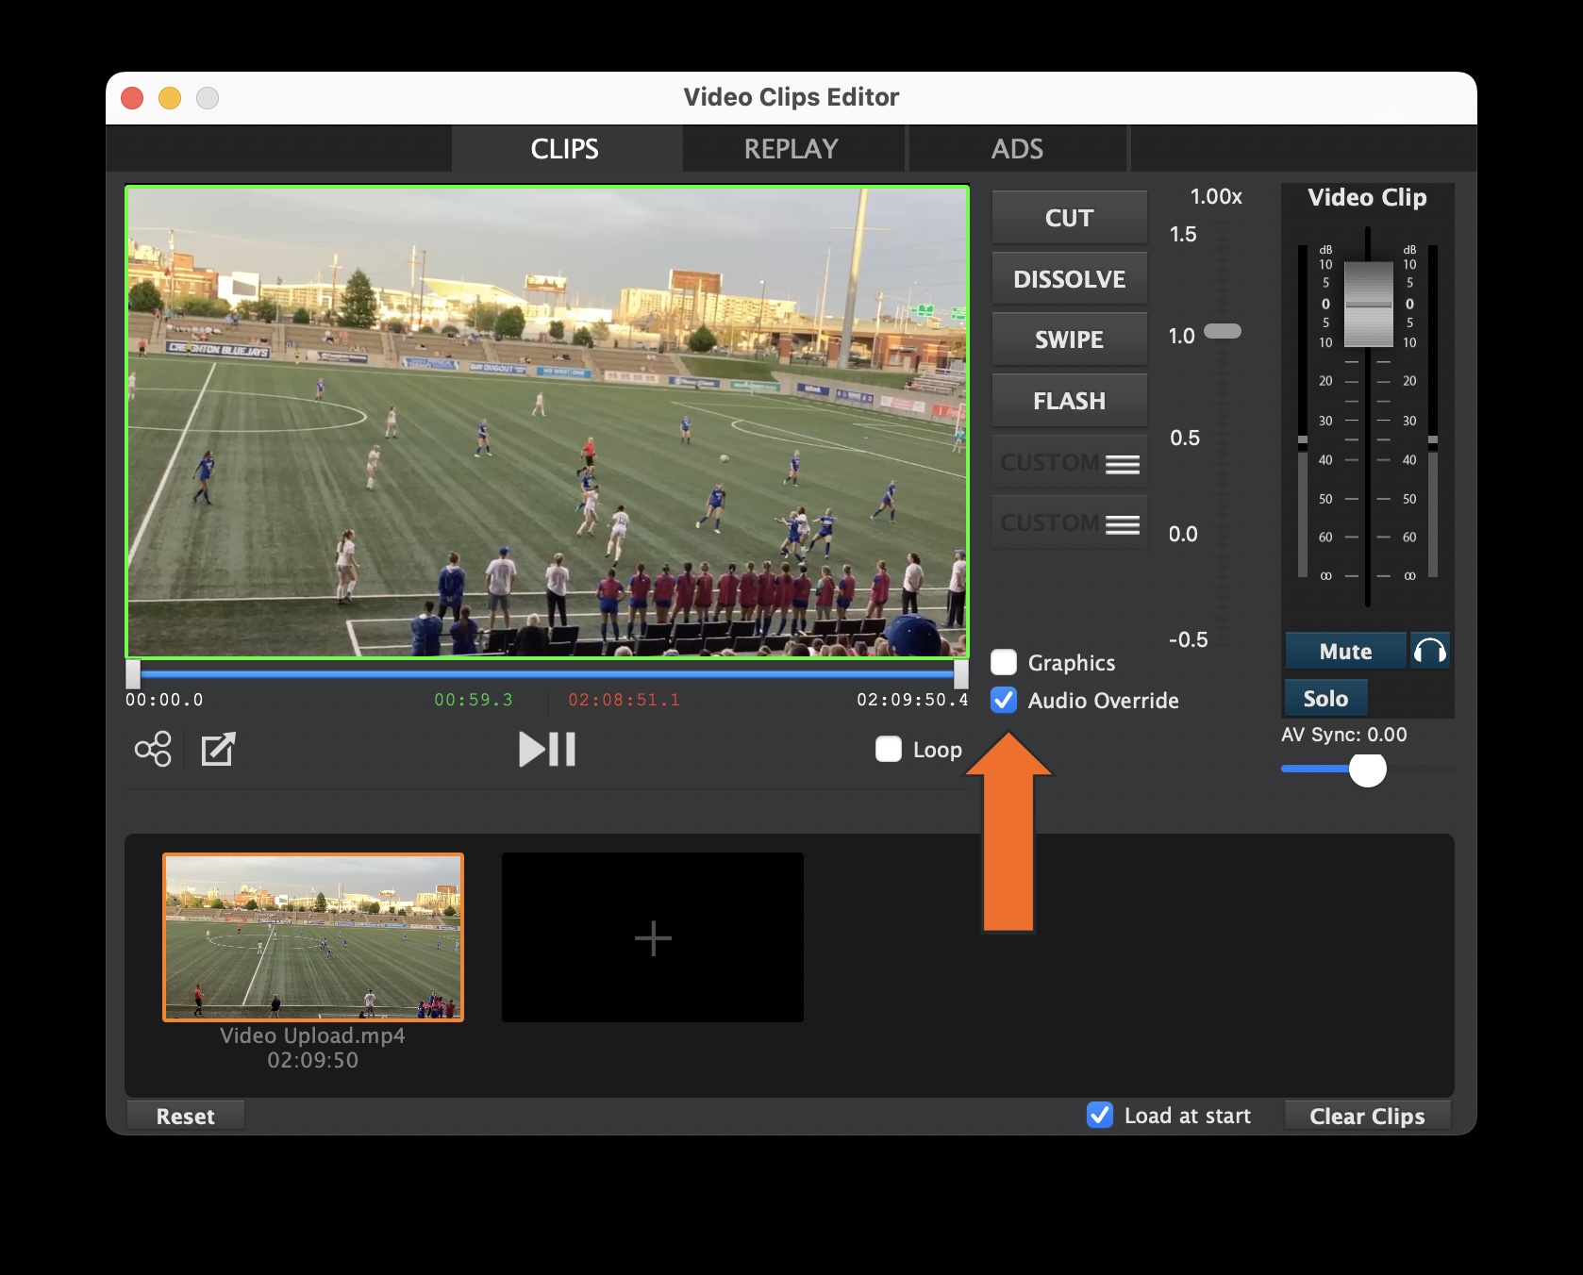
Task: Click the headphones monitor icon
Action: (1430, 652)
